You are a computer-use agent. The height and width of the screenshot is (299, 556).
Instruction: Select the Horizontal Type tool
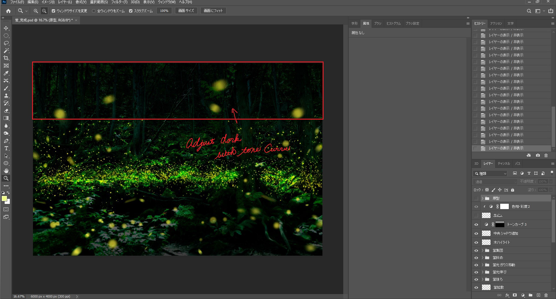click(x=6, y=148)
